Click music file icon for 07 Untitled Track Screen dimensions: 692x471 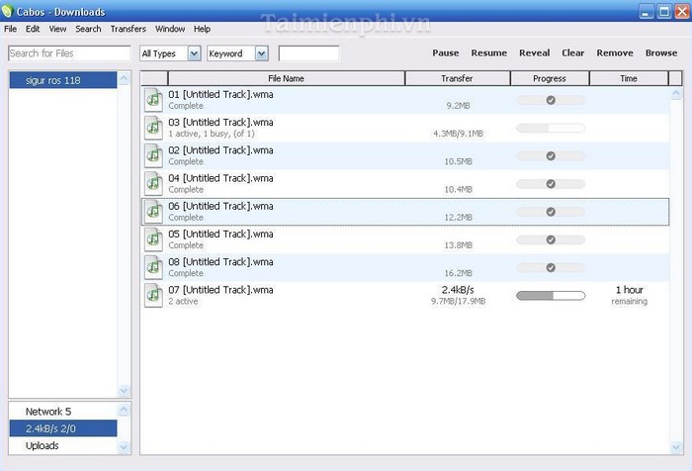(x=153, y=295)
